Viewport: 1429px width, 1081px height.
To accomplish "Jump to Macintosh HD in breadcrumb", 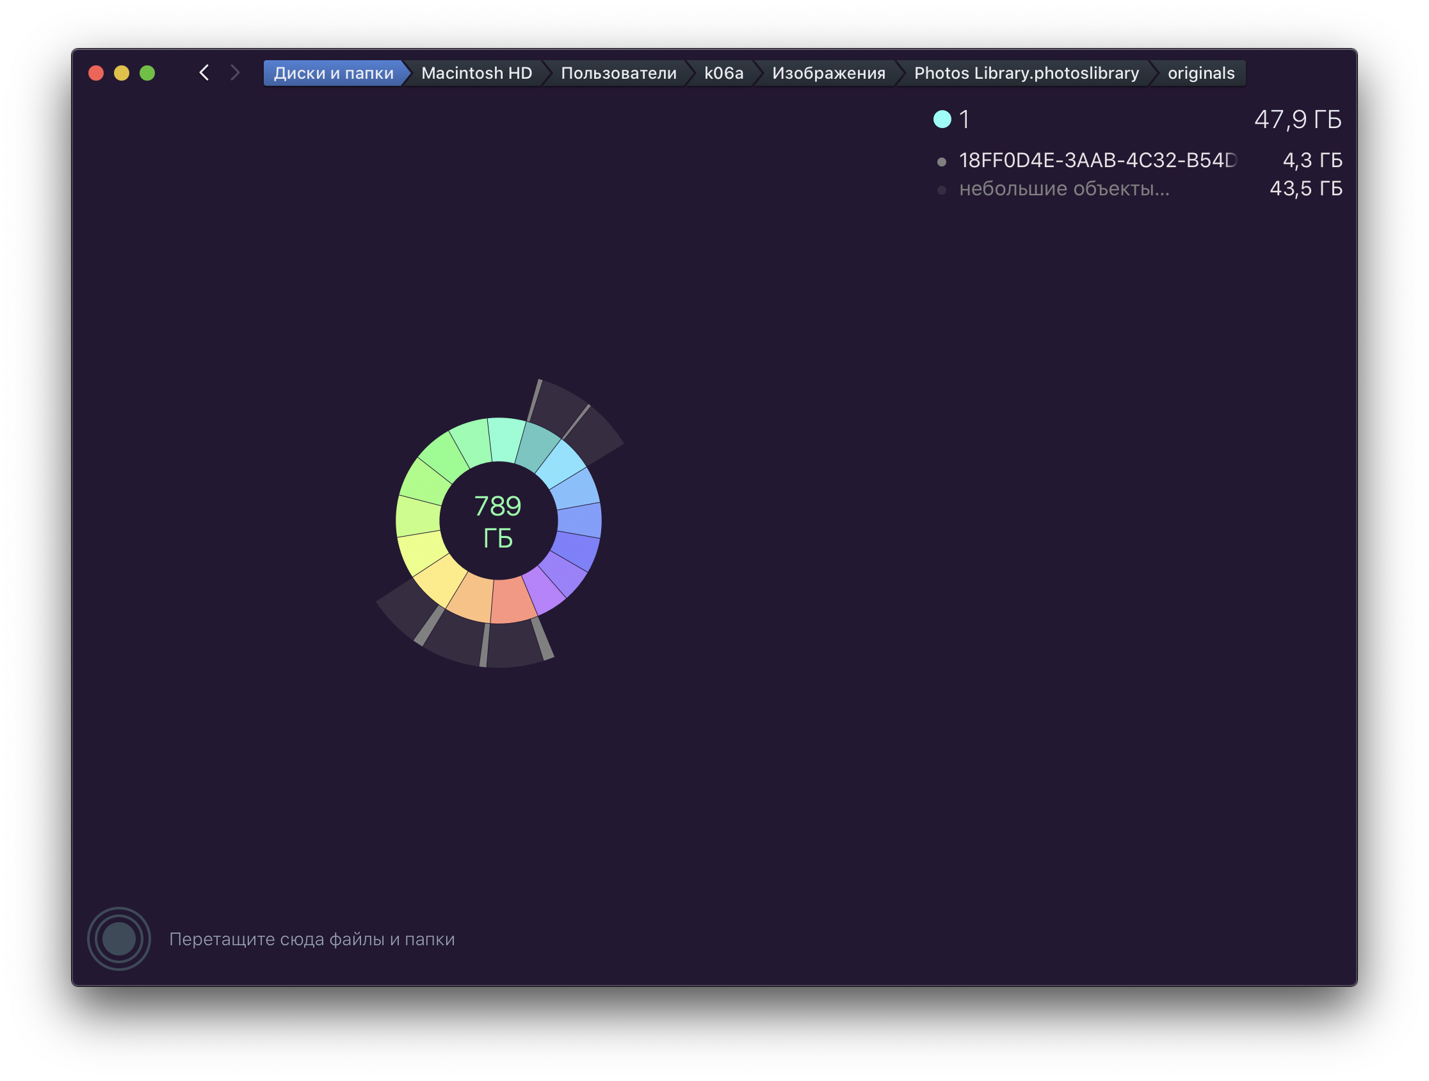I will click(x=476, y=73).
